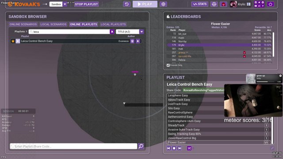Select Flower Easier scenario row

tap(219, 142)
